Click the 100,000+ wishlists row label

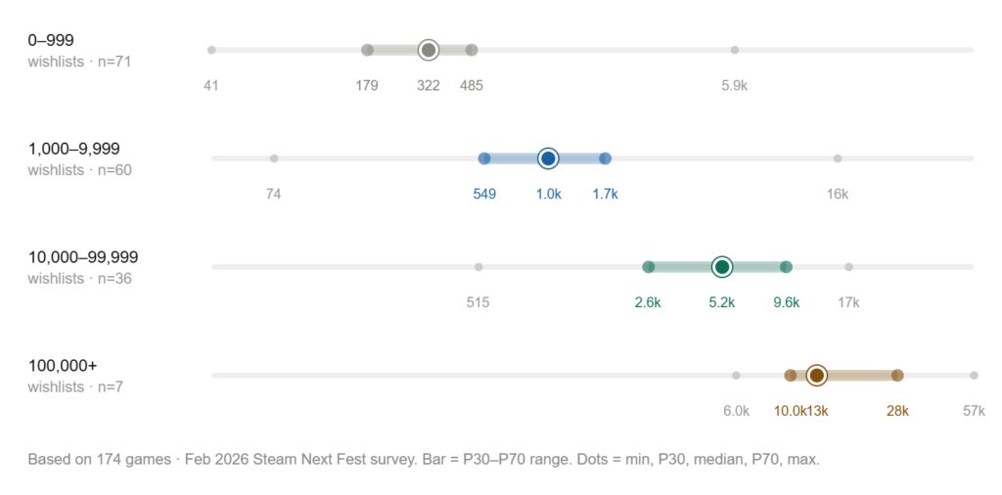pos(63,366)
